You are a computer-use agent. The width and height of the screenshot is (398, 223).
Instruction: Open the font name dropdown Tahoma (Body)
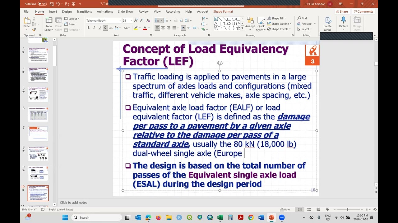pos(120,20)
